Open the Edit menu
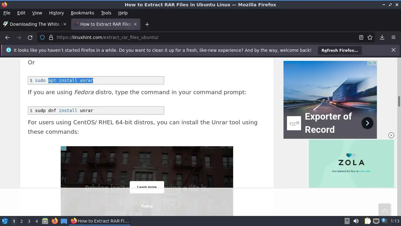Viewport: 401px width, 226px height. coord(21,13)
